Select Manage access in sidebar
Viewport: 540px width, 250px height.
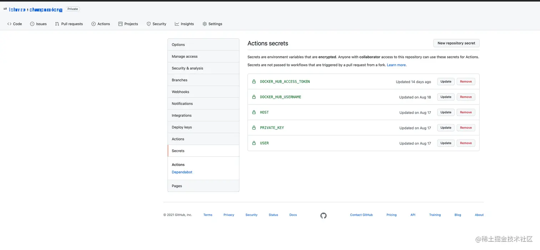(203, 56)
